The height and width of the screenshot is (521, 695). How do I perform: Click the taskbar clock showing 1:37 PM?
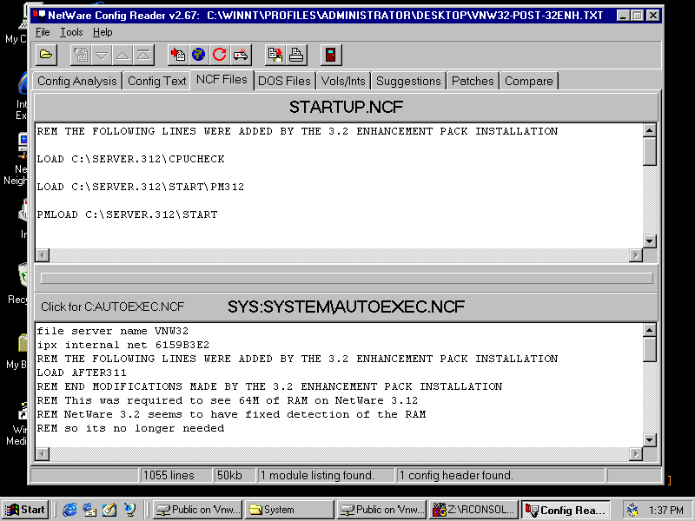(x=665, y=511)
